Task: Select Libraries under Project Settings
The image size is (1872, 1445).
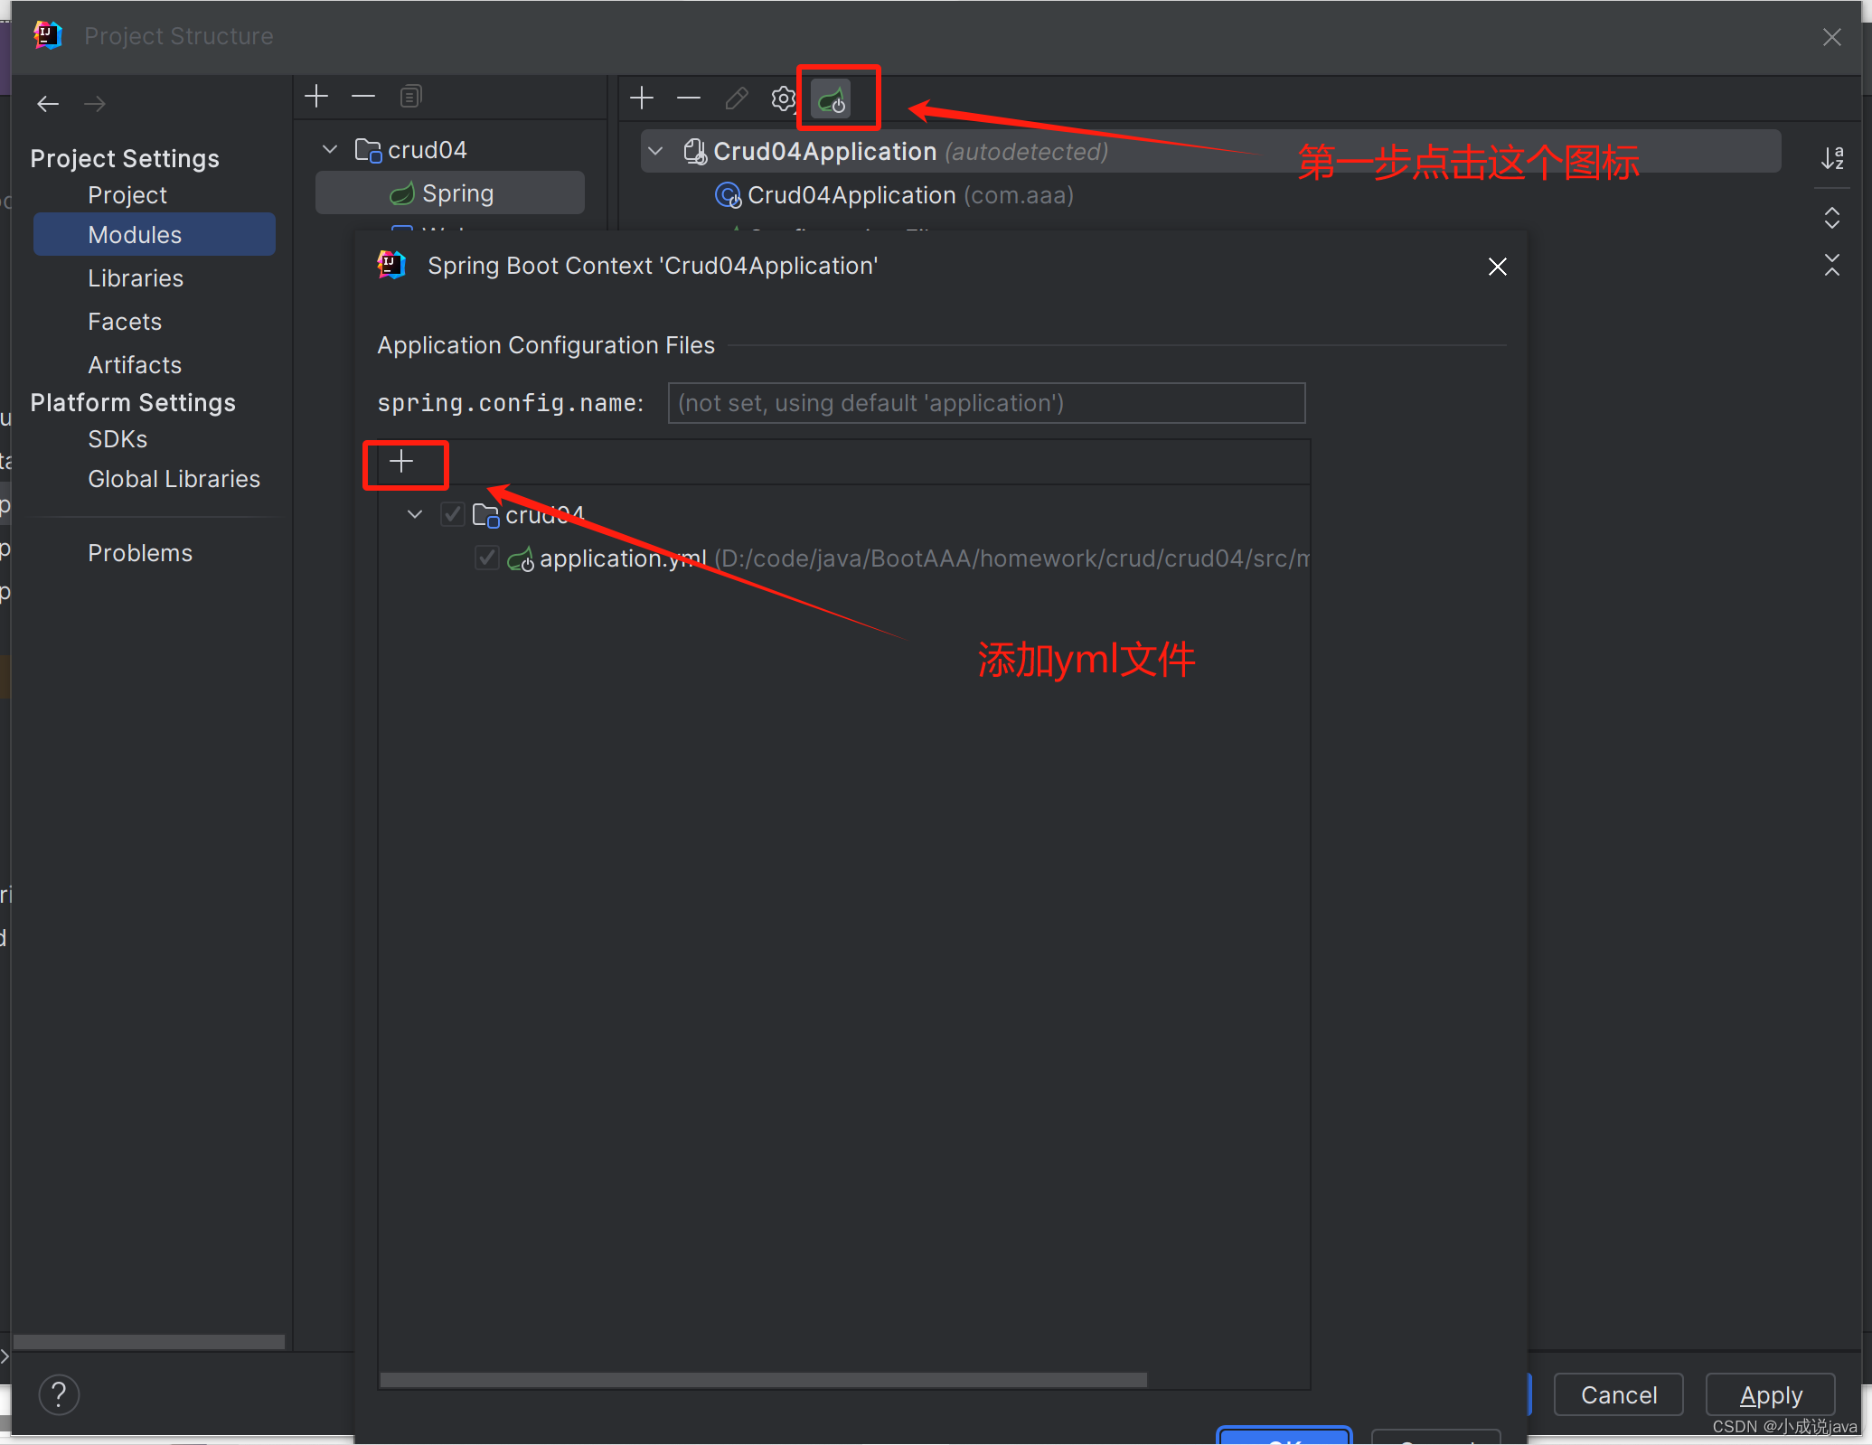Action: click(136, 277)
